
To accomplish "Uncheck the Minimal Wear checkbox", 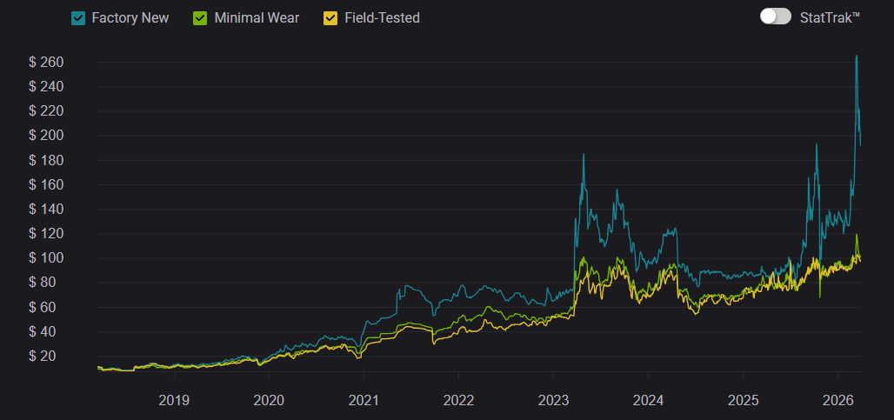I will [200, 17].
